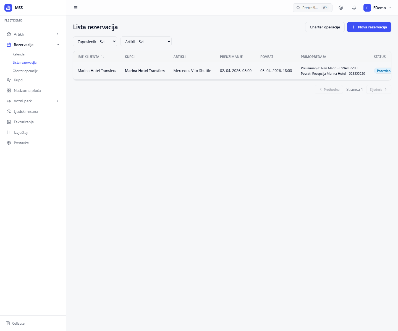Viewport: 398px width, 331px height.
Task: Toggle the hamburger menu icon
Action: point(76,8)
